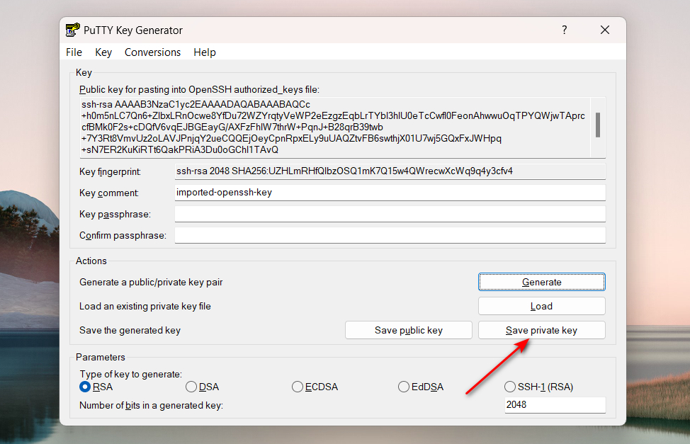Viewport: 690px width, 444px height.
Task: Click the 'Actions' group label
Action: click(x=91, y=261)
